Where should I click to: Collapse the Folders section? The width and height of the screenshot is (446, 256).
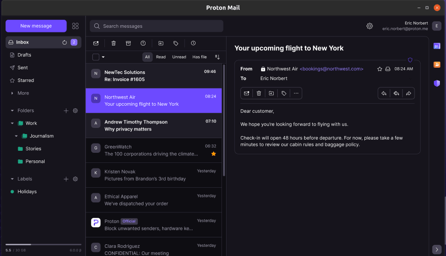point(12,111)
